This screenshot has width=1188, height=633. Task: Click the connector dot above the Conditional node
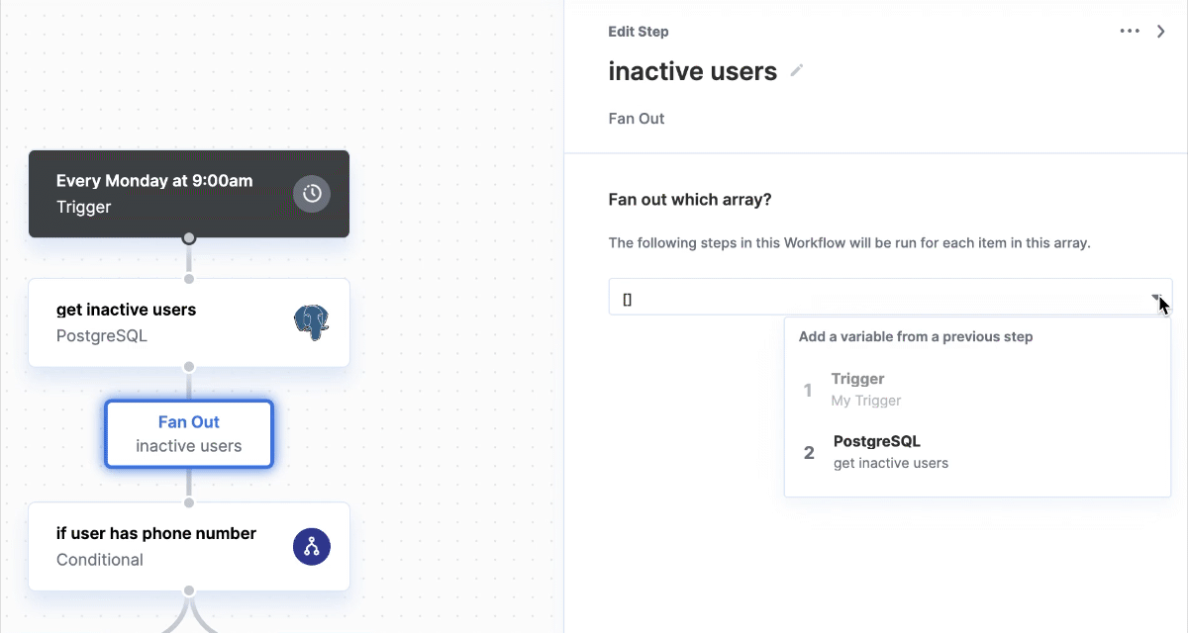(x=189, y=502)
